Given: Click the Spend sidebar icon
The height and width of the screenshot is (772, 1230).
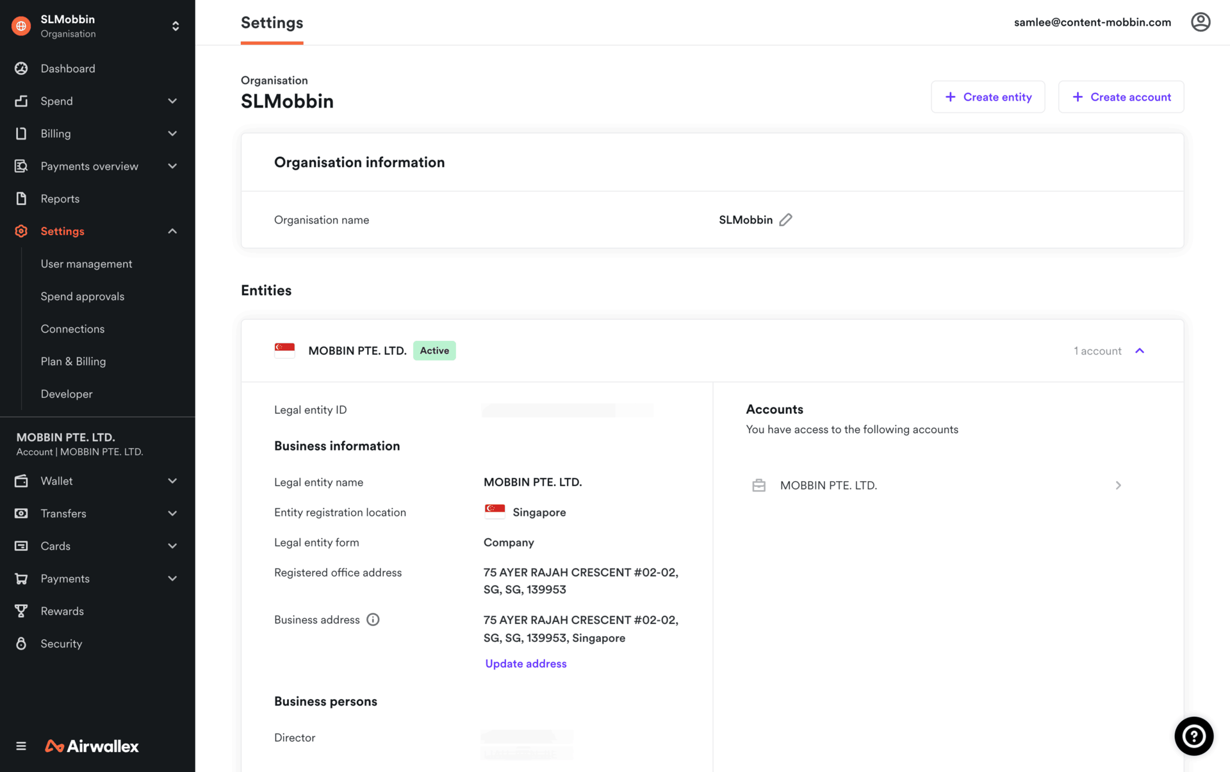Looking at the screenshot, I should click(x=21, y=101).
